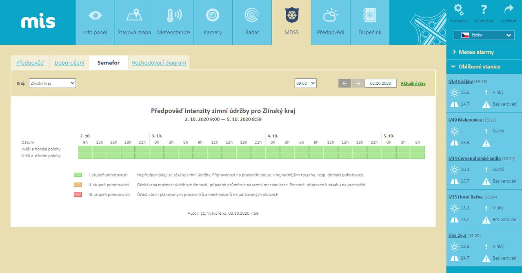522x273 pixels.
Task: Go to previous day with left arrow
Action: tap(344, 83)
